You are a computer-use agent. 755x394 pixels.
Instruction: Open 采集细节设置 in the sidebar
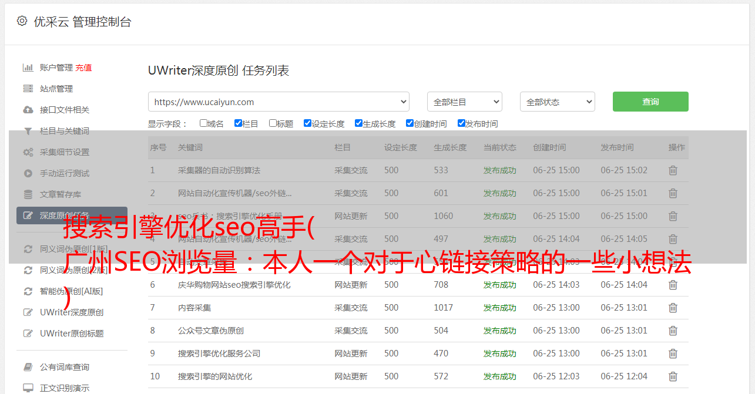[65, 152]
